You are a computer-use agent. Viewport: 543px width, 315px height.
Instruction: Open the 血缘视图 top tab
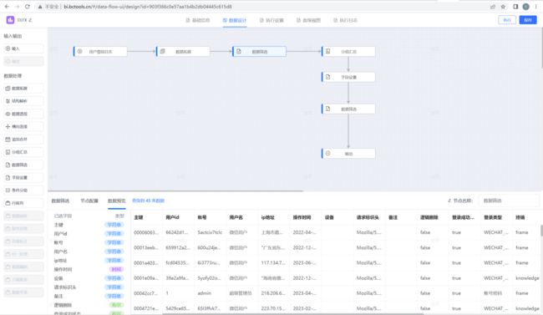pos(308,20)
